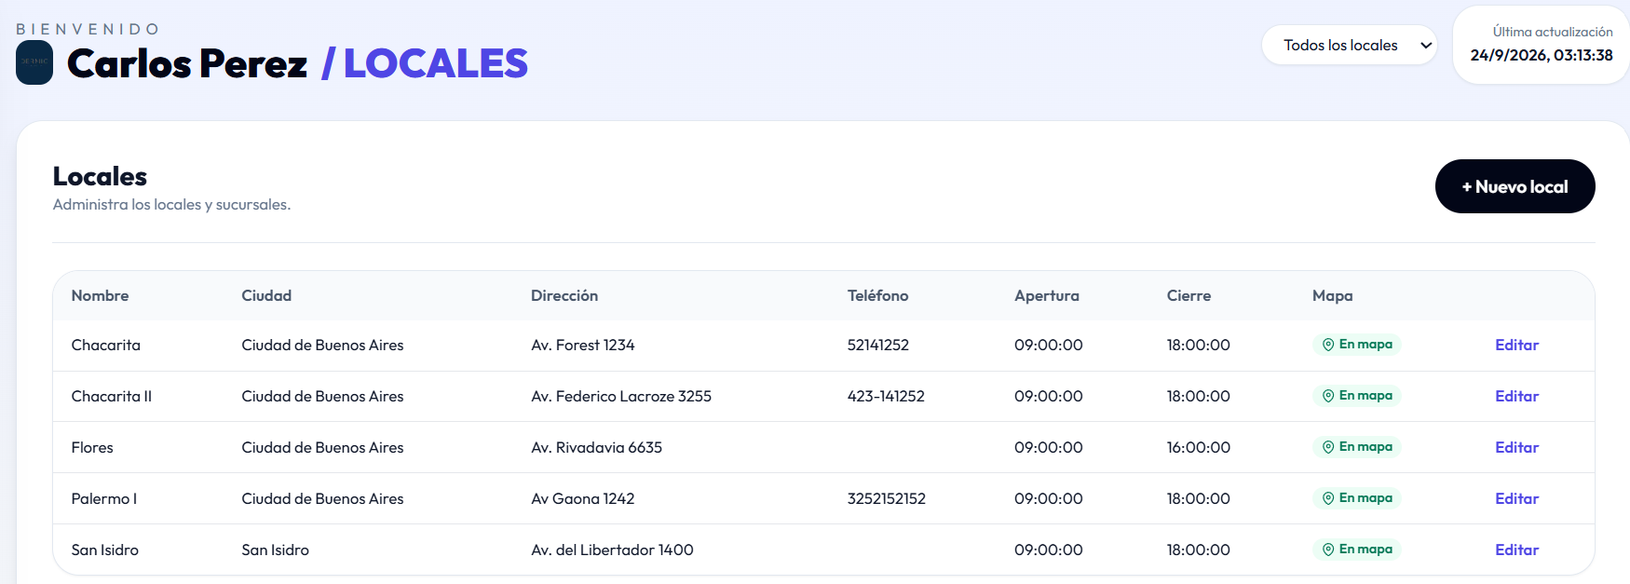Click the 'BIENVENIDO' greeting text
Viewport: 1630px width, 584px height.
88,29
